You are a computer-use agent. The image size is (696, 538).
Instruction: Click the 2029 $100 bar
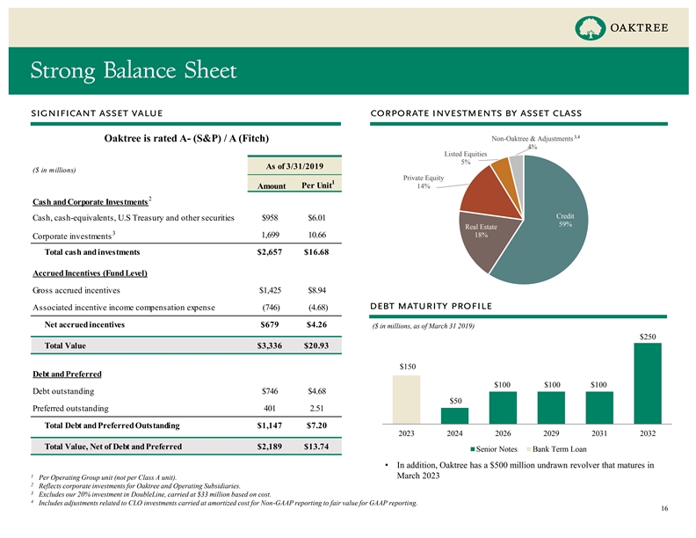pyautogui.click(x=551, y=407)
